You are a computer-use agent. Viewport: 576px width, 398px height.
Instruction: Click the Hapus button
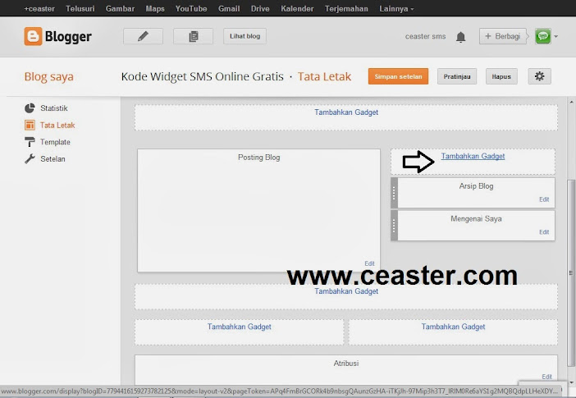[x=501, y=76]
